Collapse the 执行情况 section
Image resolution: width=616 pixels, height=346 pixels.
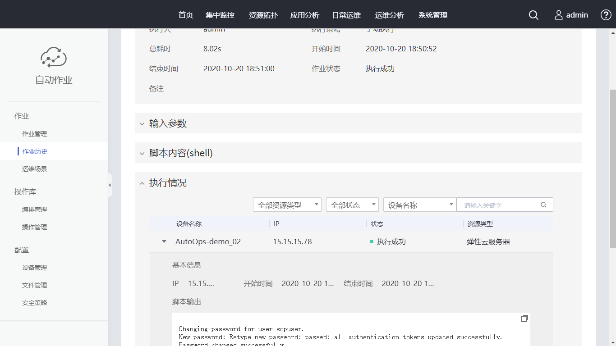[142, 183]
